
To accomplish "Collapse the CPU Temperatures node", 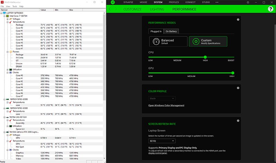I will tap(8, 22).
